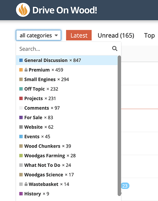Click the Drive On Wood flame logo
Viewport: 158px width, 201px height.
23,10
